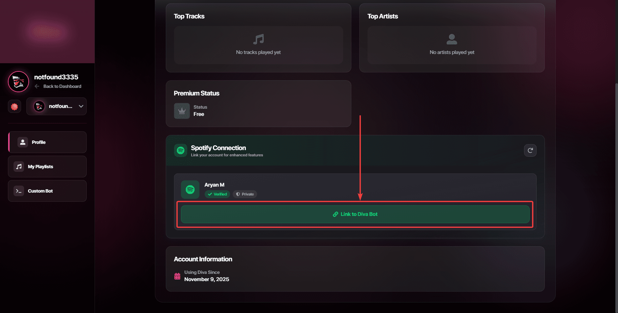This screenshot has width=618, height=313.
Task: Click the crown icon under Premium Status
Action: click(x=181, y=111)
